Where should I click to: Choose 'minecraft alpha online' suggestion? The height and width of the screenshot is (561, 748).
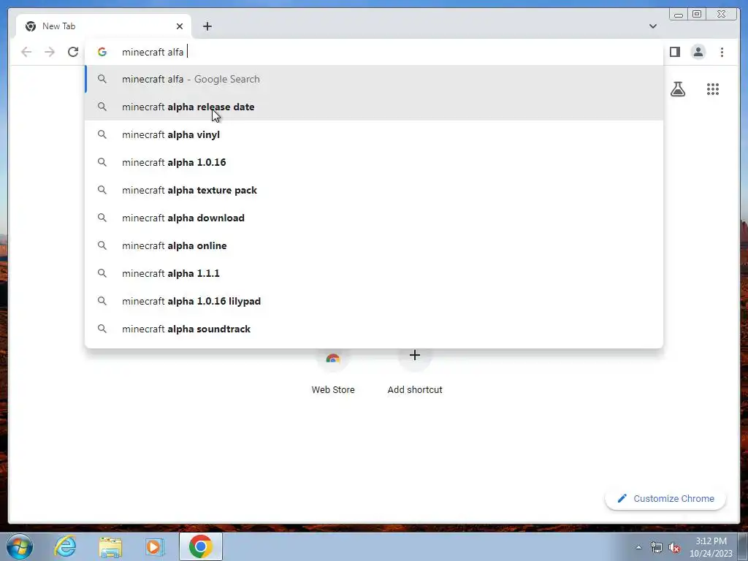pos(374,245)
